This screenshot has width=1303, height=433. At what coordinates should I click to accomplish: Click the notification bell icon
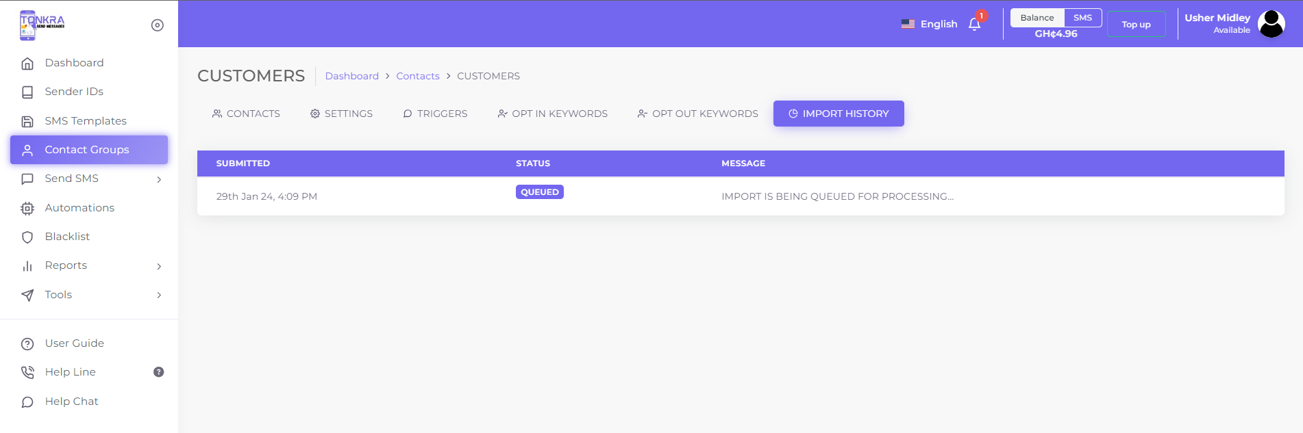pyautogui.click(x=974, y=25)
